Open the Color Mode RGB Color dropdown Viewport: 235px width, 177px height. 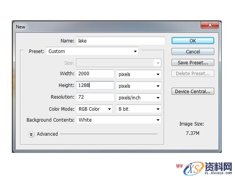click(x=94, y=109)
